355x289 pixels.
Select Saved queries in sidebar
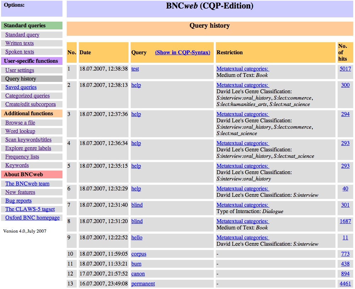click(21, 87)
